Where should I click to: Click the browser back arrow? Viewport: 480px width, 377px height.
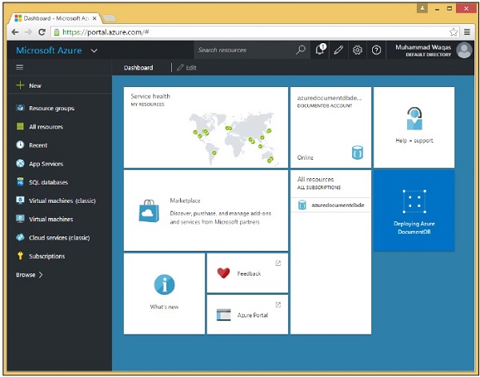tap(15, 32)
